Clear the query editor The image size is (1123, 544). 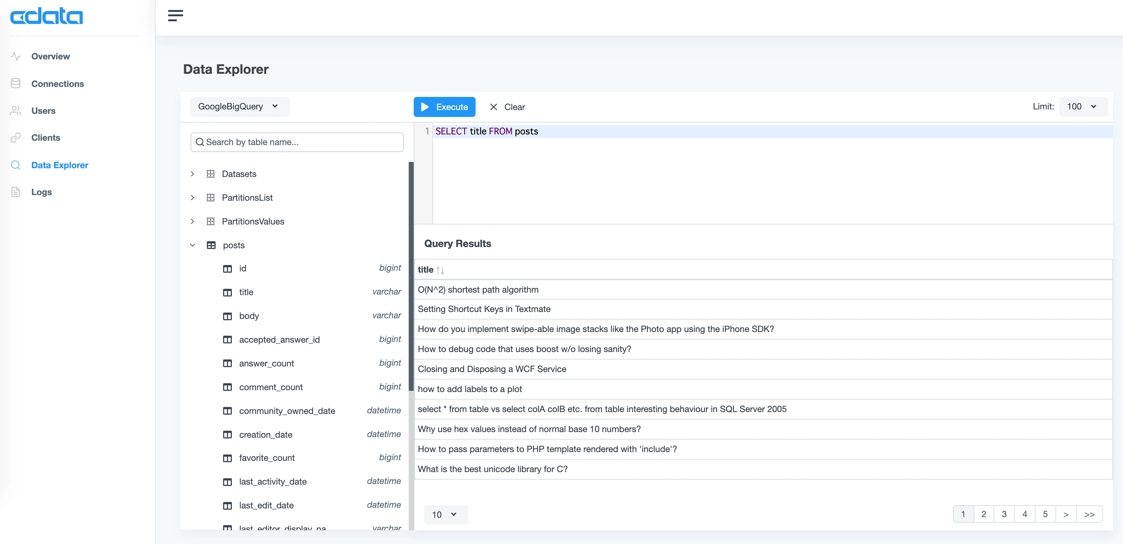pos(507,107)
